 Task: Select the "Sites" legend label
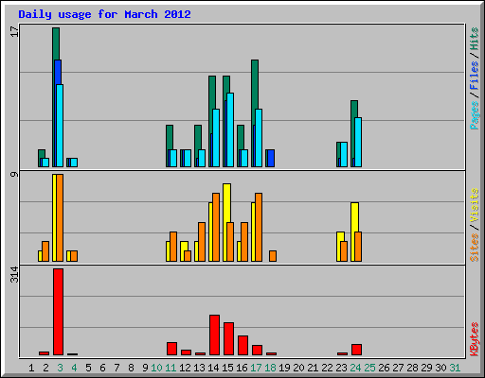pyautogui.click(x=474, y=248)
